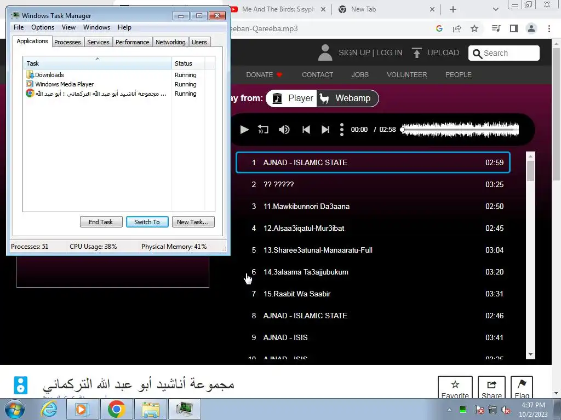
Task: Play track 4 12.Alsaa3iqatul-Mur3ibat
Action: point(373,228)
